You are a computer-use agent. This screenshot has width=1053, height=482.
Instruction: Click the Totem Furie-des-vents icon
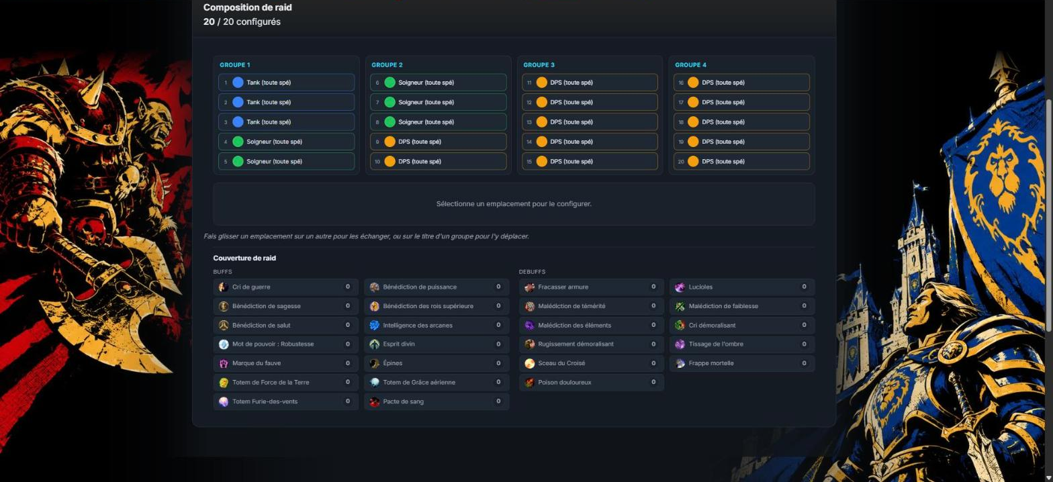pyautogui.click(x=224, y=401)
